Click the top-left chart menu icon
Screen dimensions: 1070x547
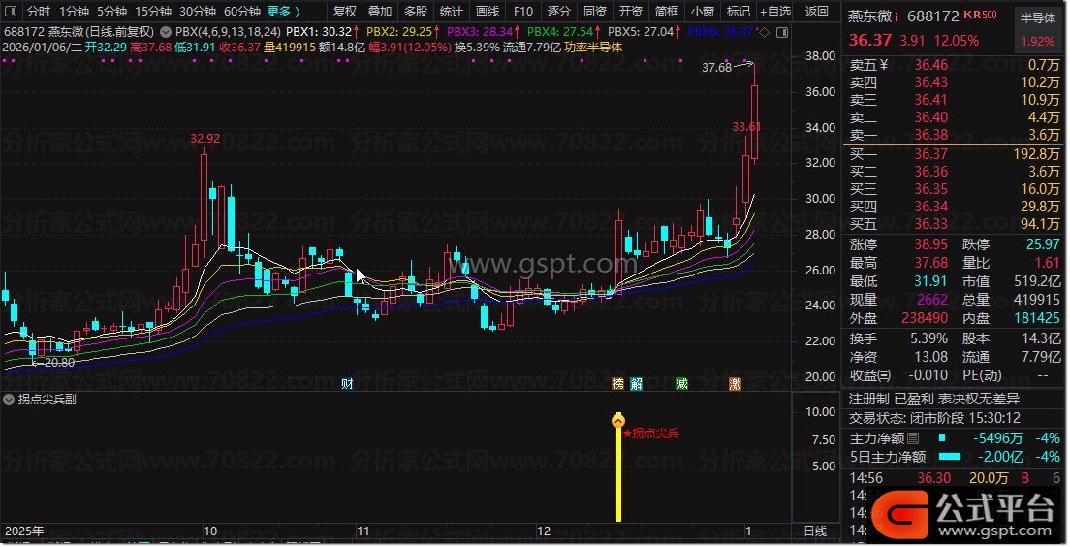point(10,12)
